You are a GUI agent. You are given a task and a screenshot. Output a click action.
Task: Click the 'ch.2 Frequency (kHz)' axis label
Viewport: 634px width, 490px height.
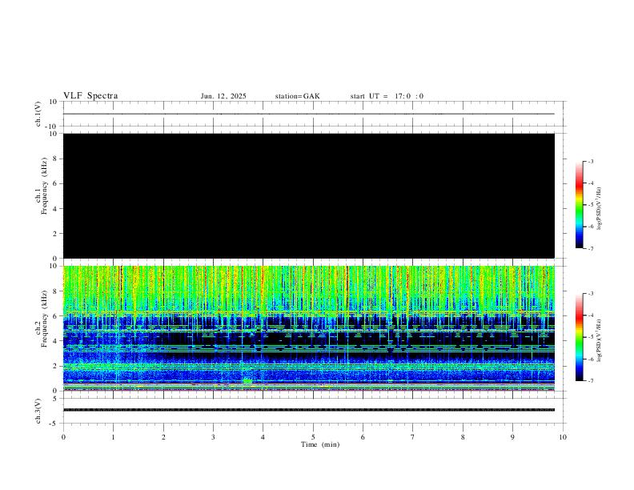tap(41, 319)
